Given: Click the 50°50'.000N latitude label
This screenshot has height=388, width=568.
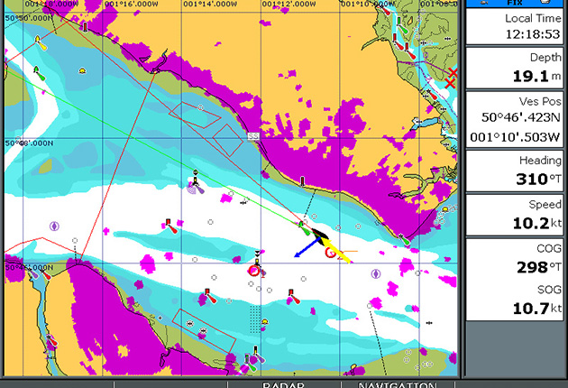Looking at the screenshot, I should tap(30, 18).
